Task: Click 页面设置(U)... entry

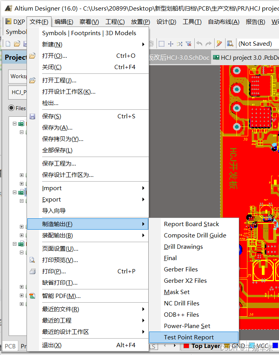Action: [x=88, y=249]
